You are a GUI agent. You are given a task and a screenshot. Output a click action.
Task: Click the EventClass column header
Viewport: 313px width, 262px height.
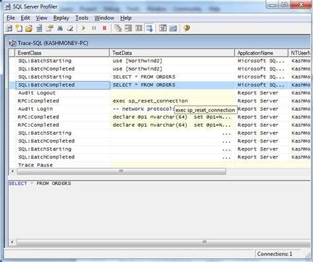click(x=62, y=53)
